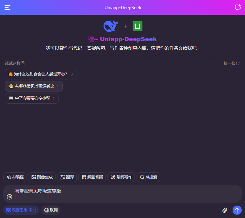Activate the AI搜索 shortcut
The height and width of the screenshot is (218, 245).
148,177
